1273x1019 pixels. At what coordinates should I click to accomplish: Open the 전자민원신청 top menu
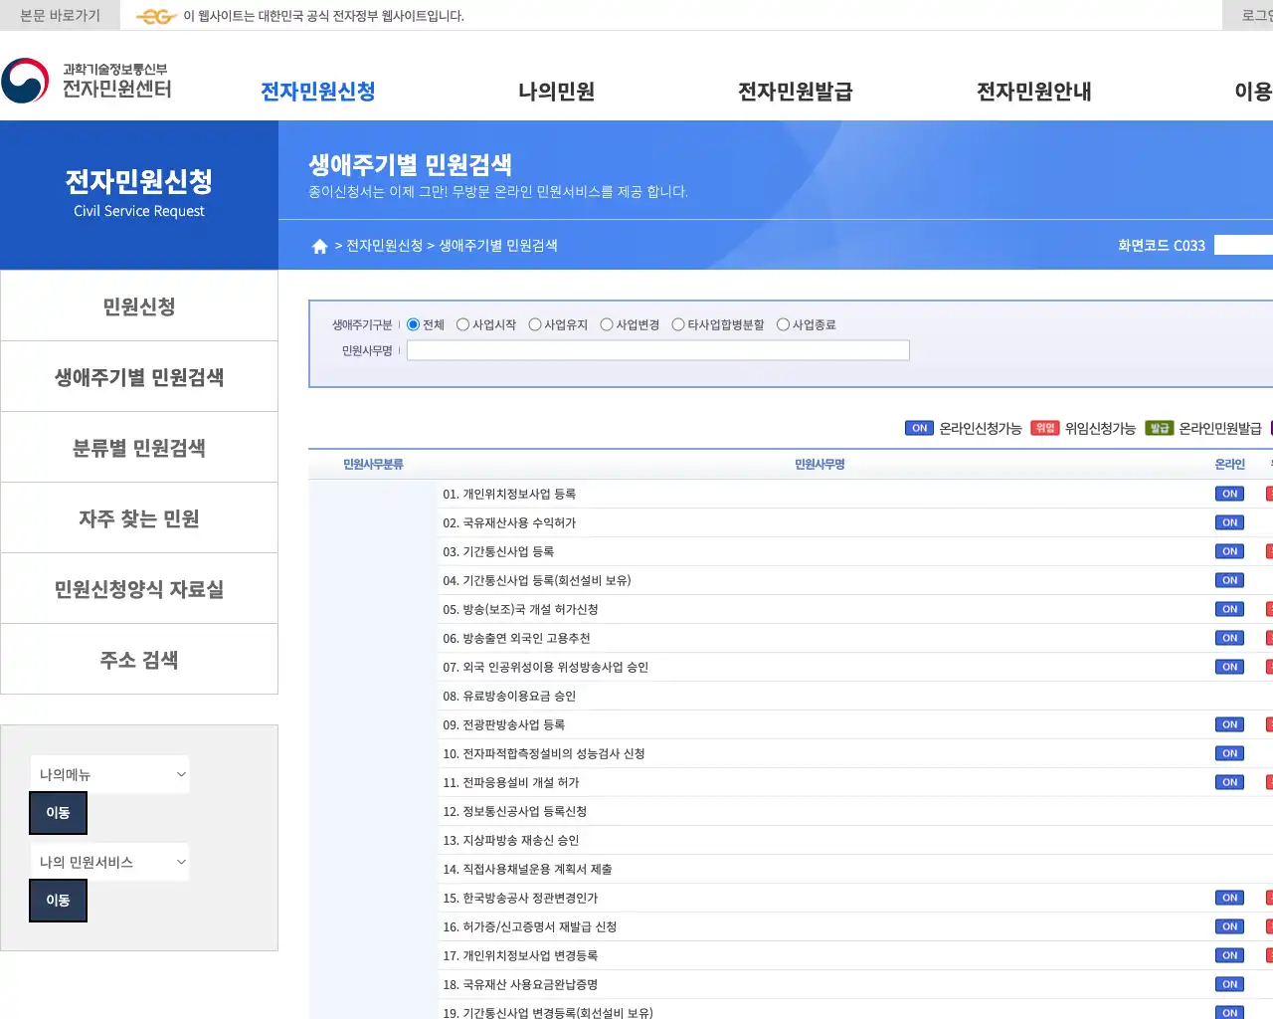pyautogui.click(x=318, y=92)
